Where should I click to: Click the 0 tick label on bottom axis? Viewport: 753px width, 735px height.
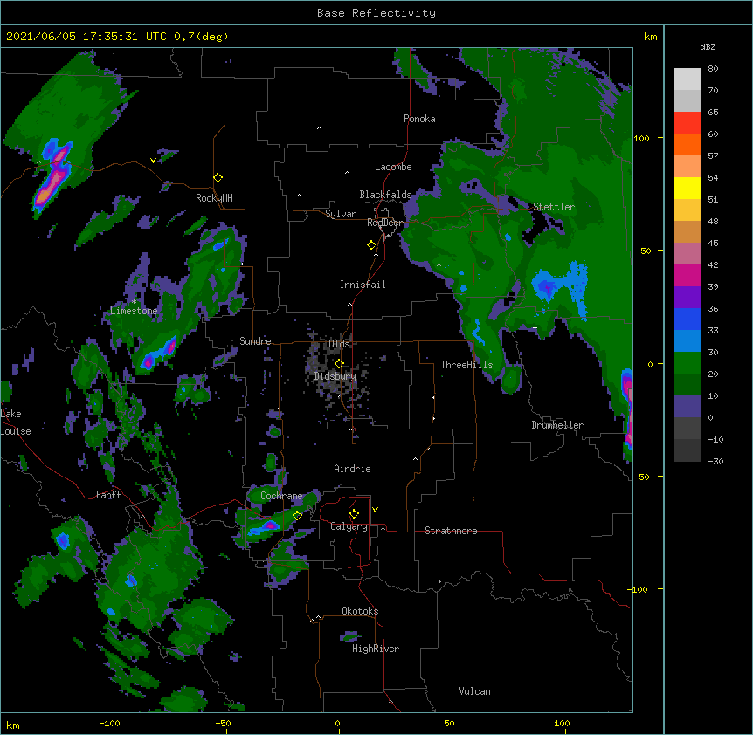(337, 723)
